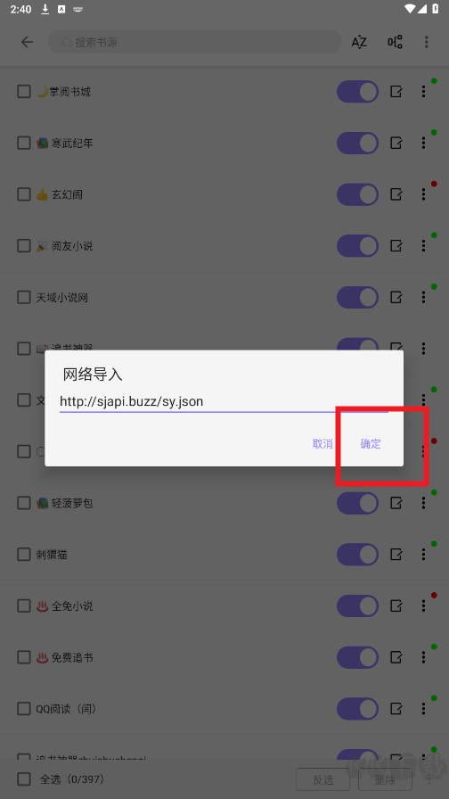Edit the 寒武纪年 source
The height and width of the screenshot is (799, 449).
click(396, 144)
